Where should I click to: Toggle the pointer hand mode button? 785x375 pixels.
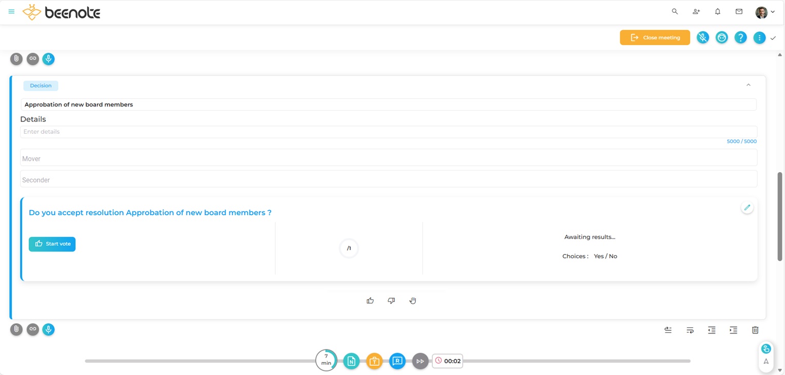[x=766, y=349]
